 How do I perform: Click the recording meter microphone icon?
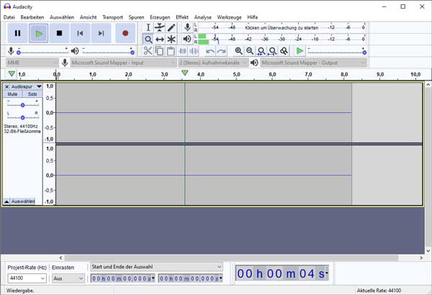(x=187, y=27)
